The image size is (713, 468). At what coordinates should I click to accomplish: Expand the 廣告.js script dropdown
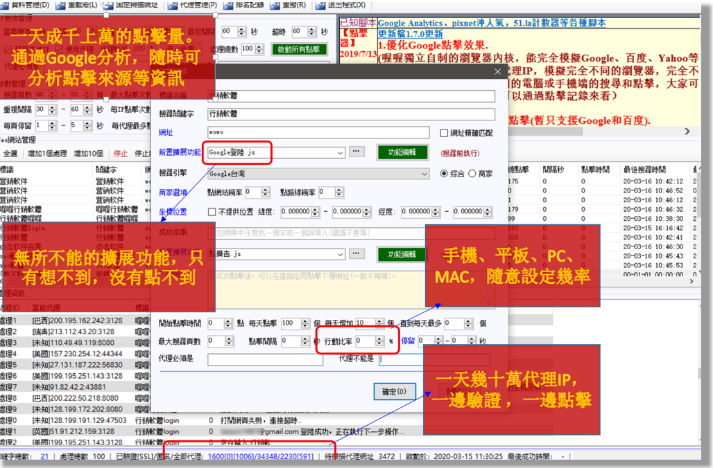coord(340,255)
